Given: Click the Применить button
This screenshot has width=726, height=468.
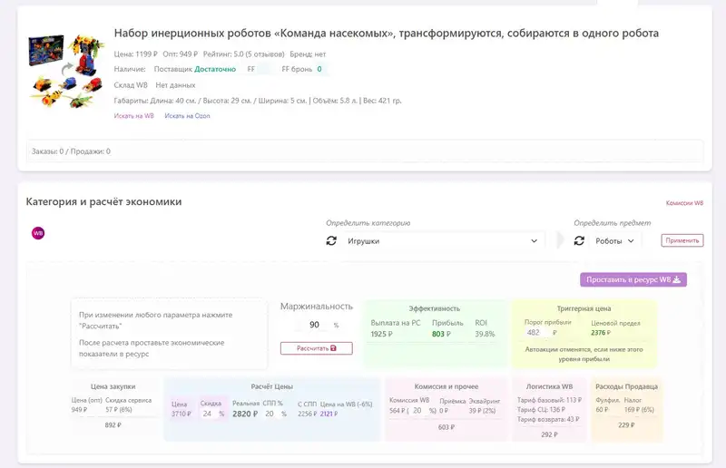Looking at the screenshot, I should coord(682,240).
